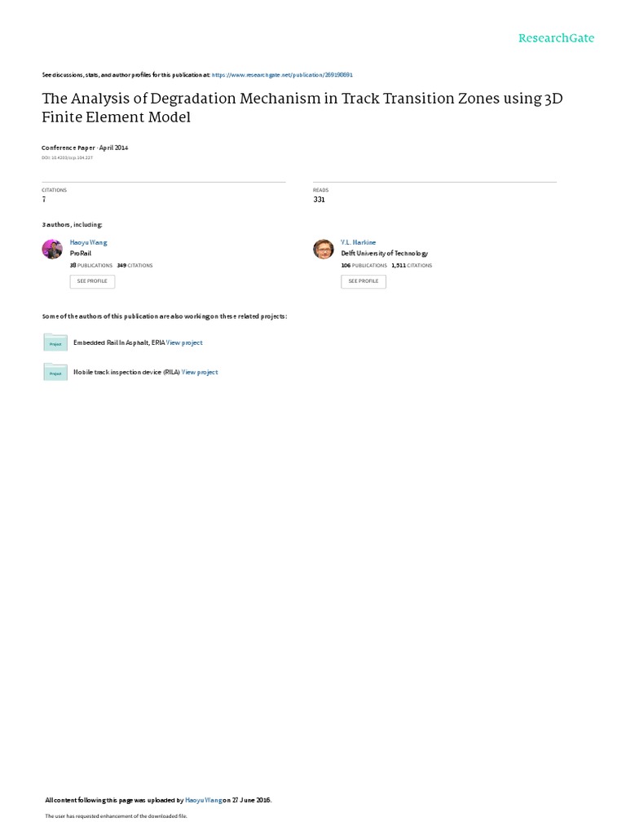
Task: Click the paper title heading
Action: pyautogui.click(x=302, y=108)
